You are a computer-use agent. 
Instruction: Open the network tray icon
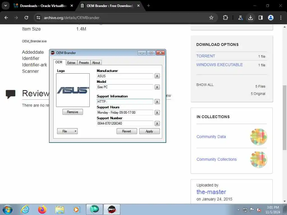tap(245, 210)
